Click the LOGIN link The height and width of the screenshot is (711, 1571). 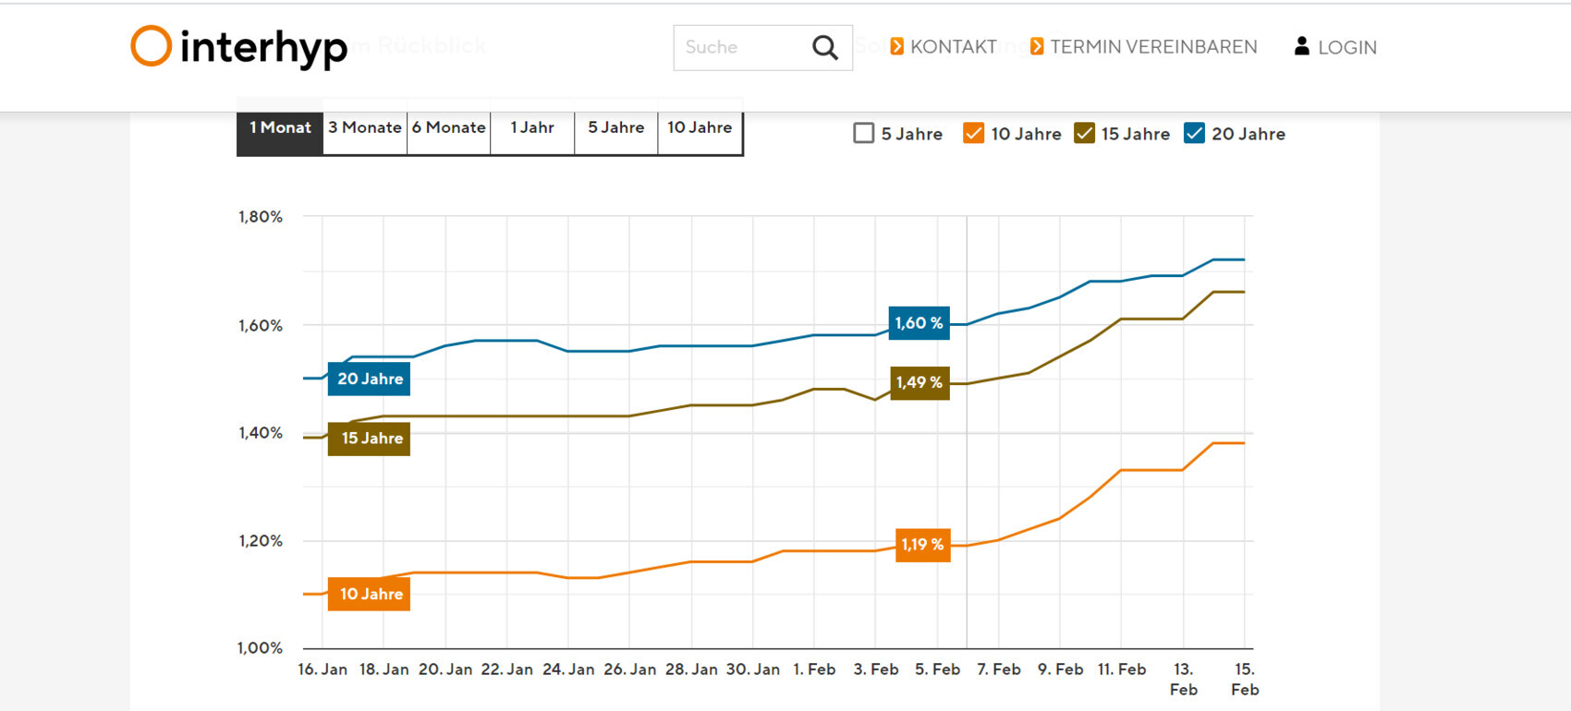[x=1346, y=48]
